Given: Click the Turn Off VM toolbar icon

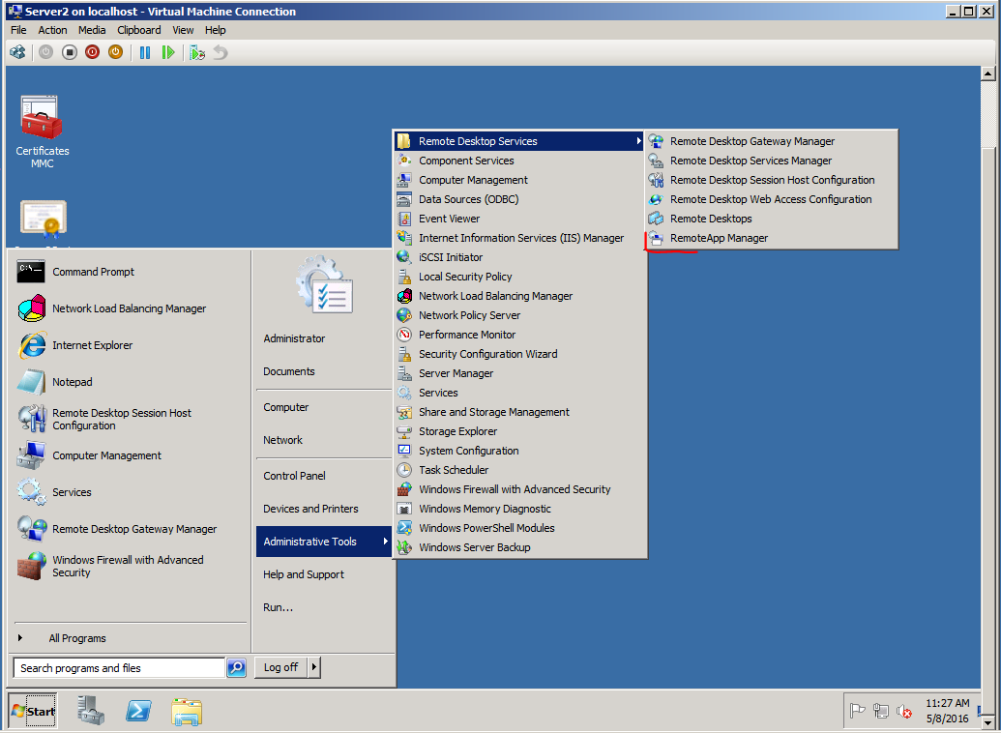Looking at the screenshot, I should pyautogui.click(x=70, y=52).
